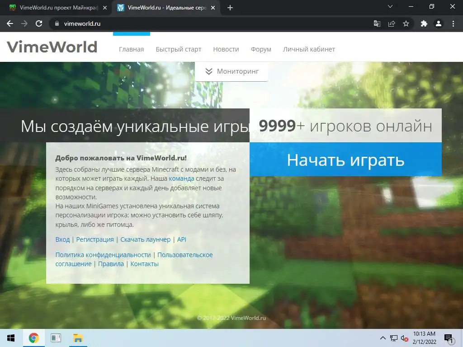Click the muted volume tray icon
463x347 pixels.
coord(405,338)
